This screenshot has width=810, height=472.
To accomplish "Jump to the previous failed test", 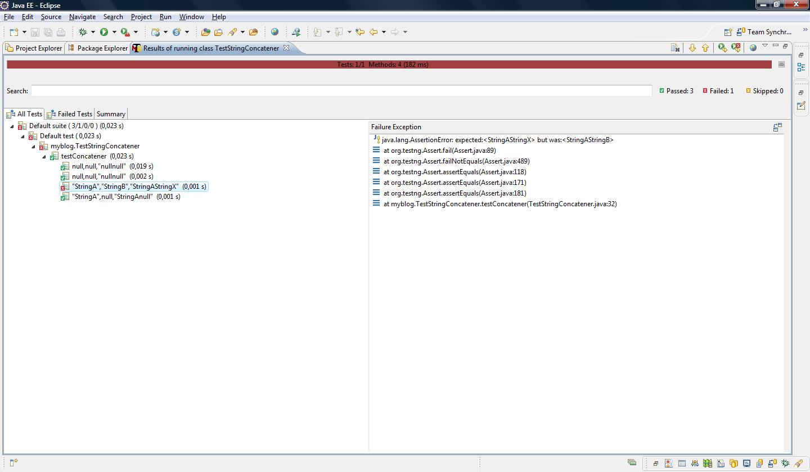I will point(705,48).
